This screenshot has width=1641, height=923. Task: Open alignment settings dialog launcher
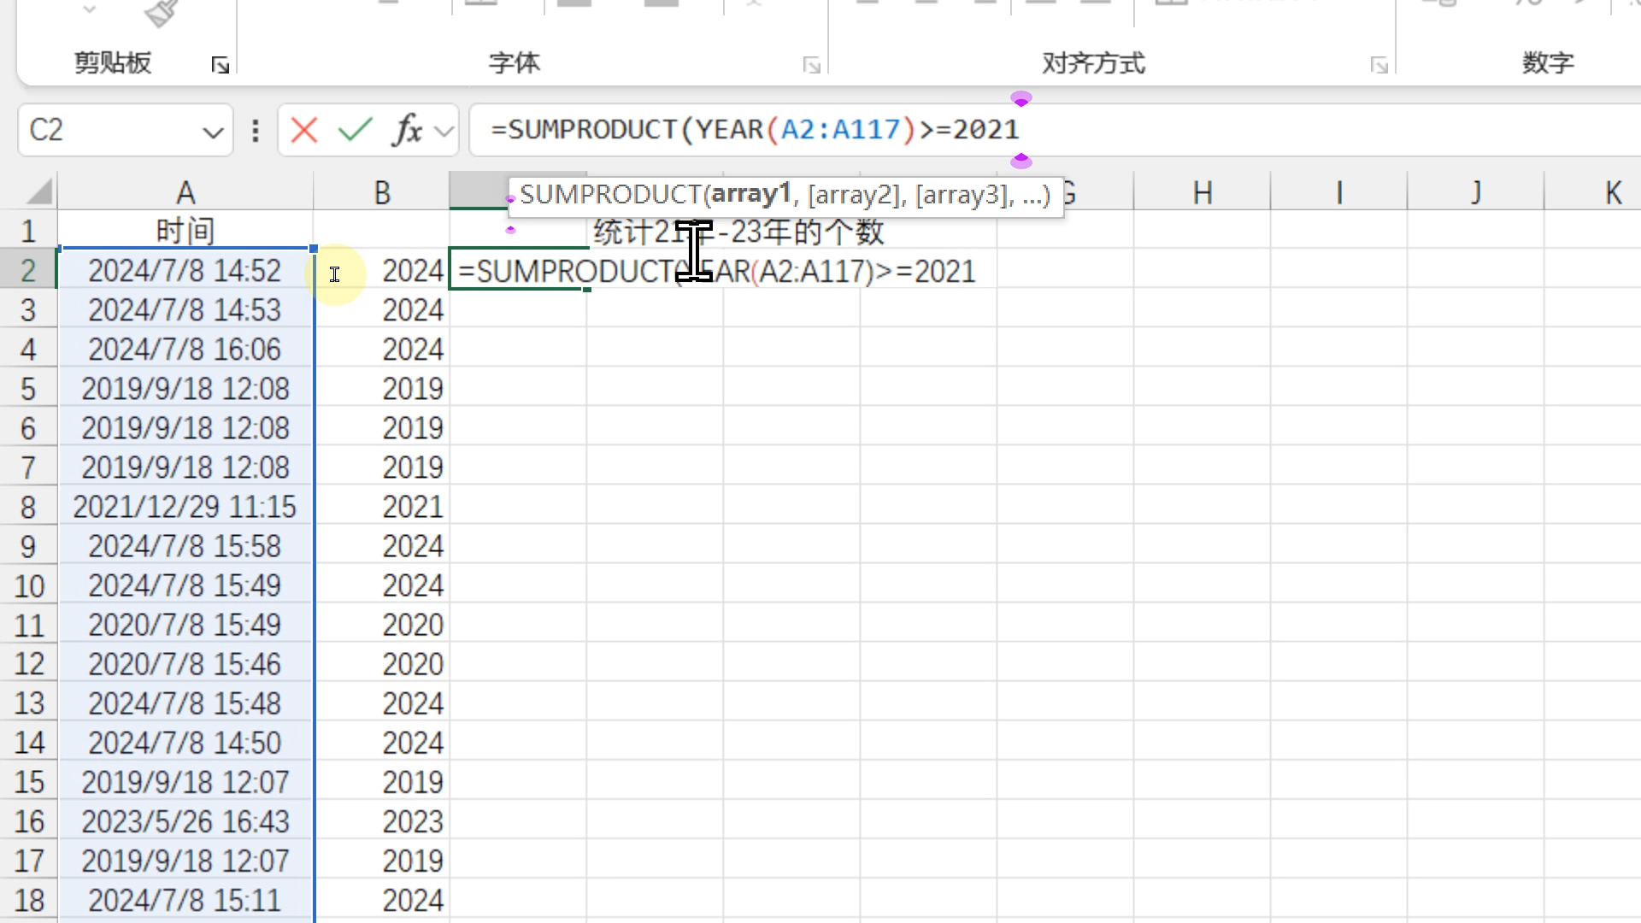click(1379, 65)
